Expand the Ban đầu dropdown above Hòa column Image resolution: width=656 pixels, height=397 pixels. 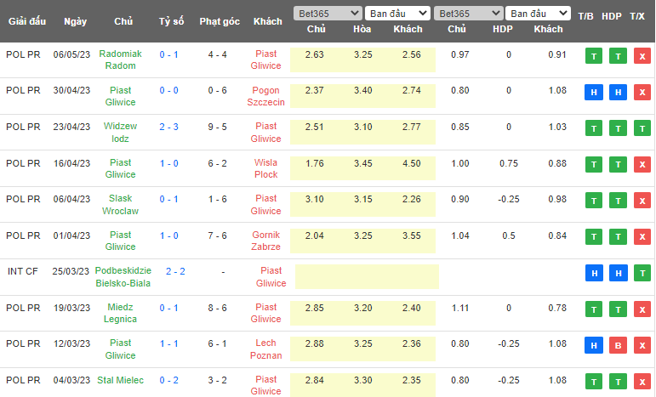click(396, 14)
